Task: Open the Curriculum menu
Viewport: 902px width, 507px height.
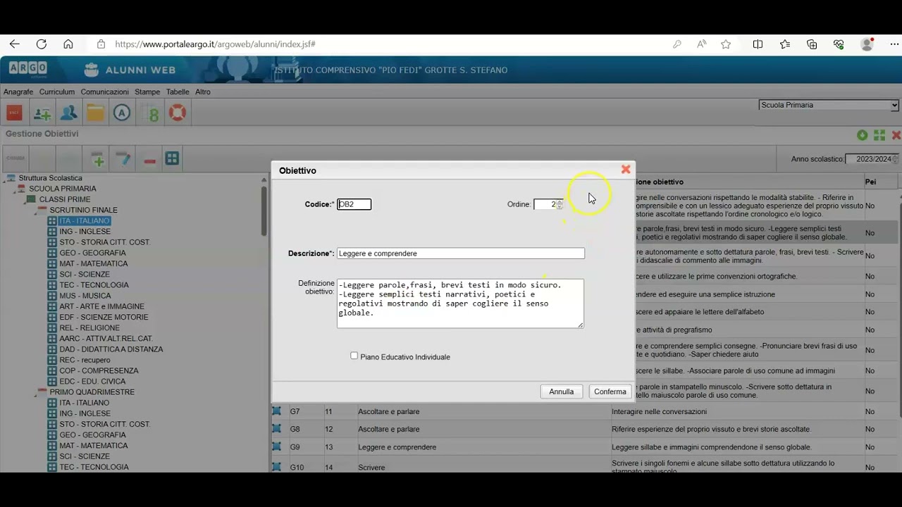Action: [57, 92]
